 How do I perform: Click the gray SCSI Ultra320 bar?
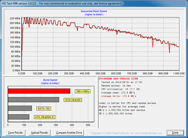point(33,100)
